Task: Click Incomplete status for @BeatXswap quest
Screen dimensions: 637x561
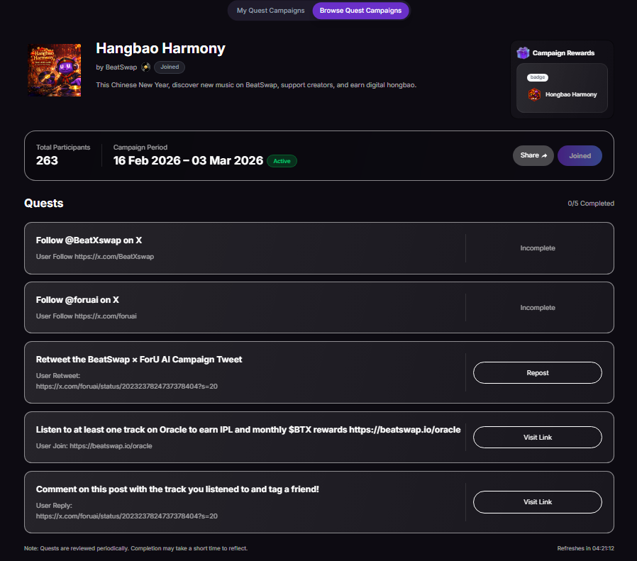Action: [x=538, y=248]
